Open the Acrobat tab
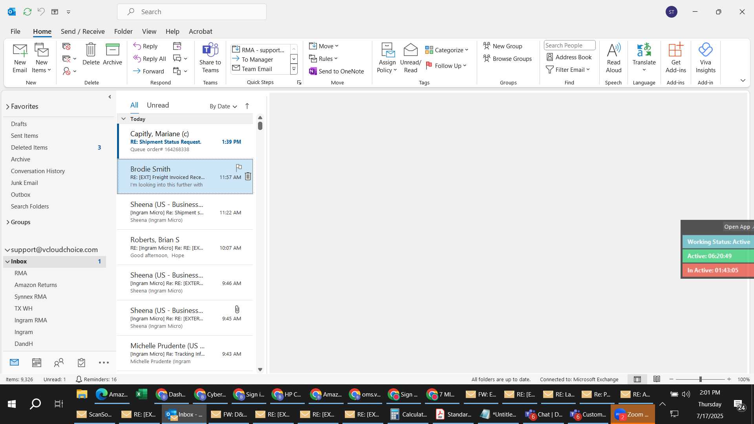 coord(200,31)
